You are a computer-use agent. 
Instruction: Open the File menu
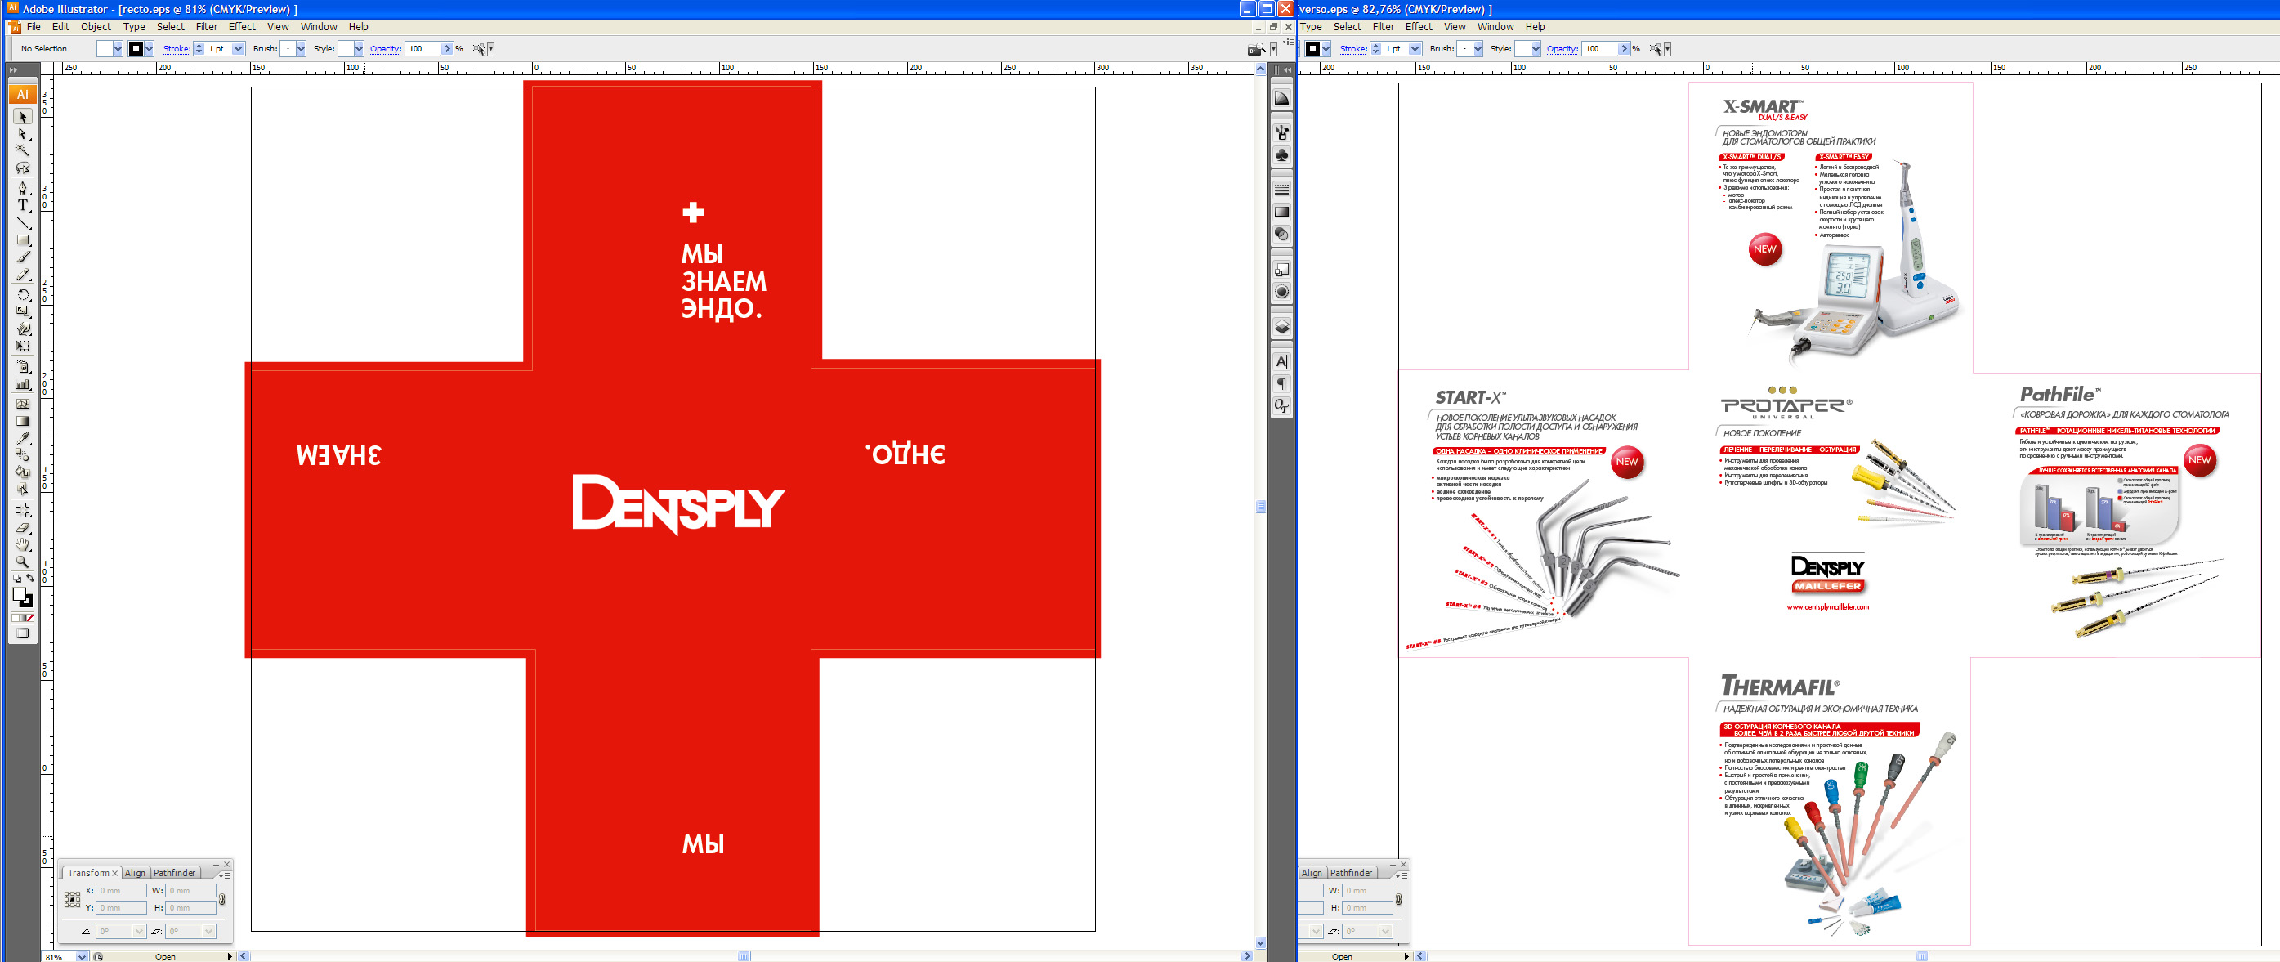tap(34, 26)
